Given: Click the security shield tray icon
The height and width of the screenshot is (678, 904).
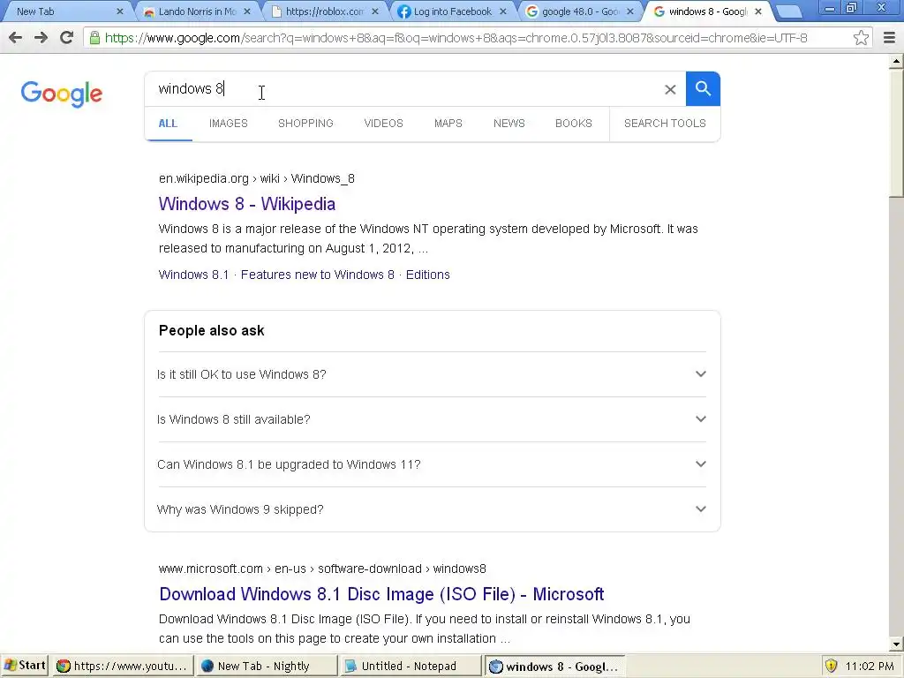Looking at the screenshot, I should click(x=831, y=666).
